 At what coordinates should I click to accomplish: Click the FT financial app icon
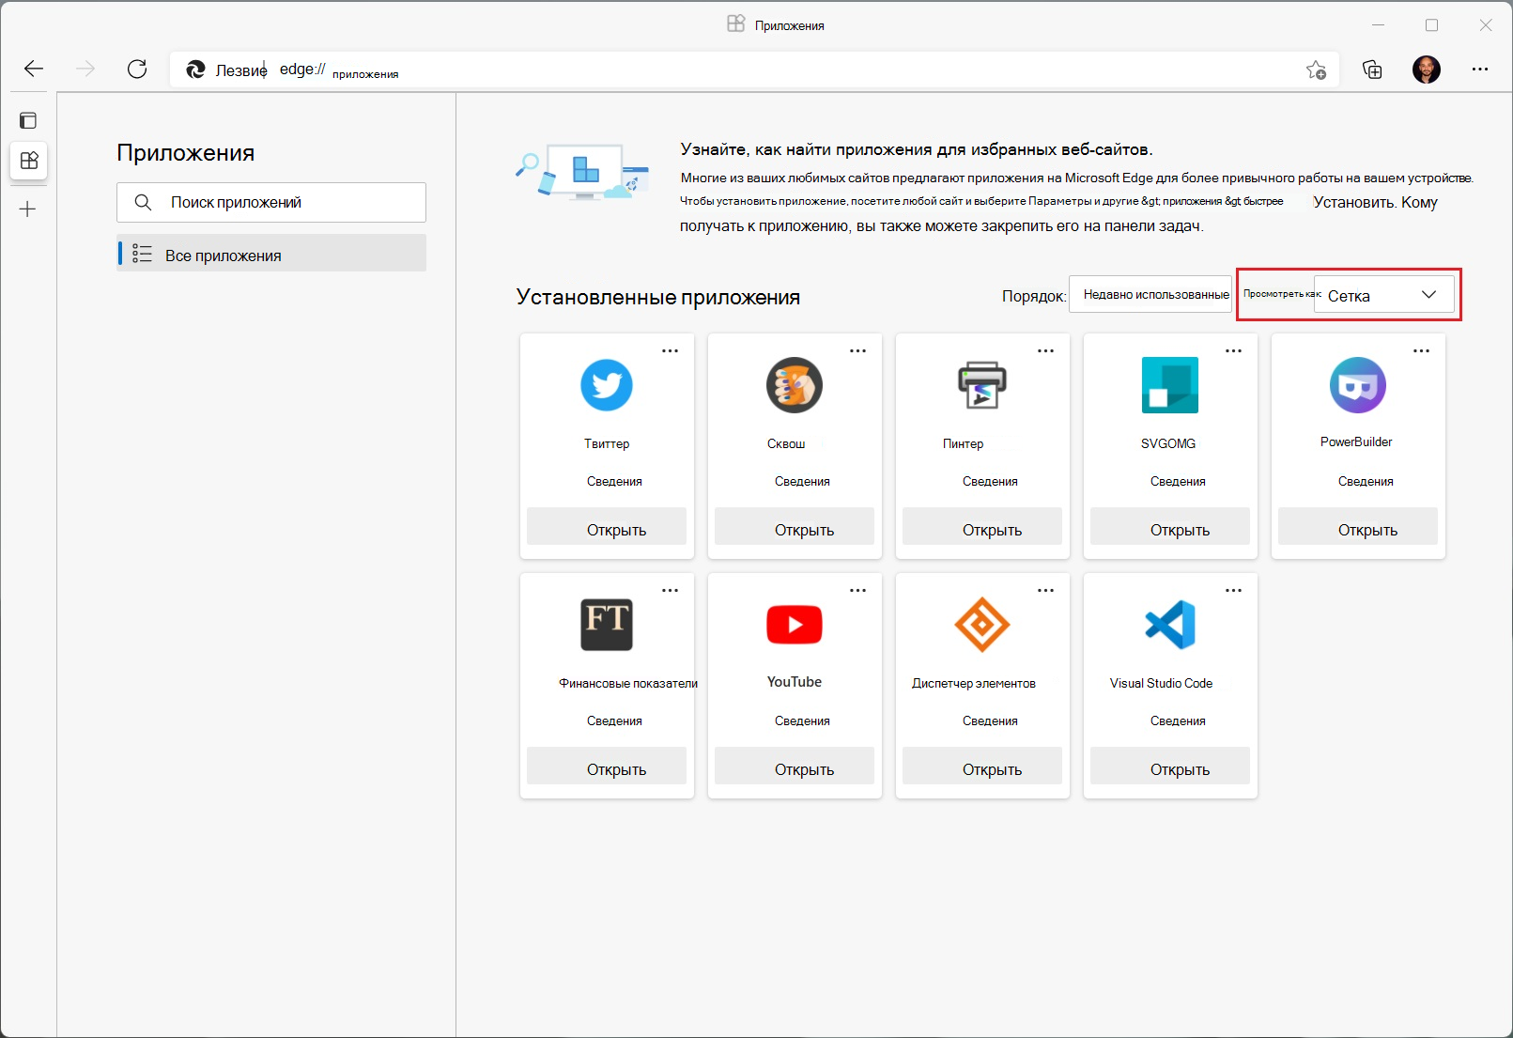[607, 625]
